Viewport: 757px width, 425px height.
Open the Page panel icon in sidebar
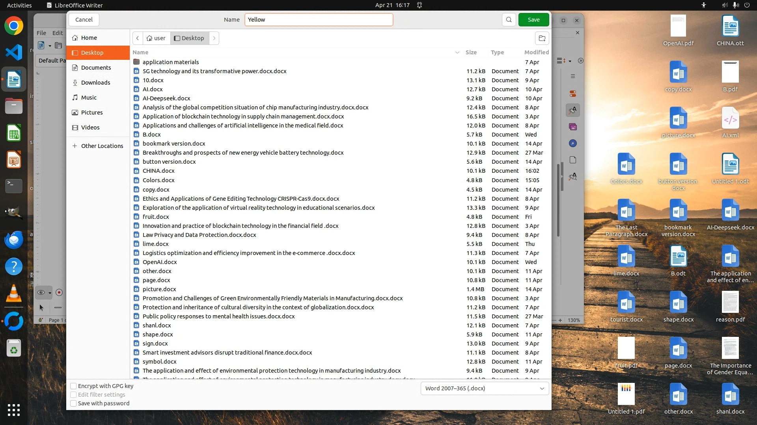click(573, 160)
